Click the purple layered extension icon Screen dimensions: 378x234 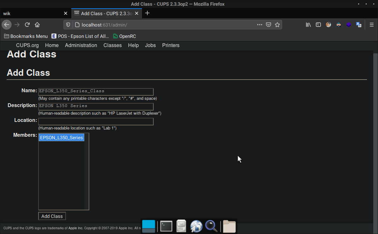pos(349,25)
